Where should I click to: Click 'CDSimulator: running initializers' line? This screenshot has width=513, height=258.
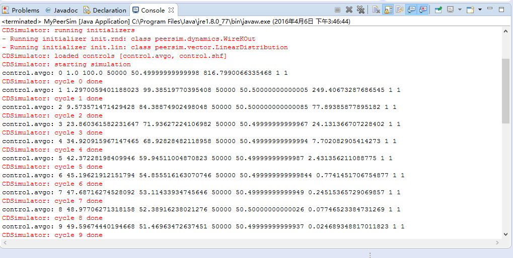68,30
